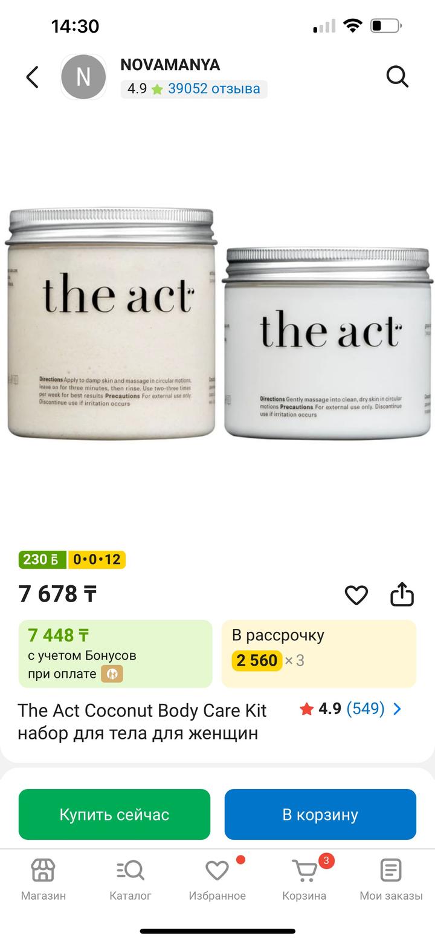This screenshot has height=942, width=435.
Task: Switch to the Каталог tab
Action: pyautogui.click(x=130, y=880)
